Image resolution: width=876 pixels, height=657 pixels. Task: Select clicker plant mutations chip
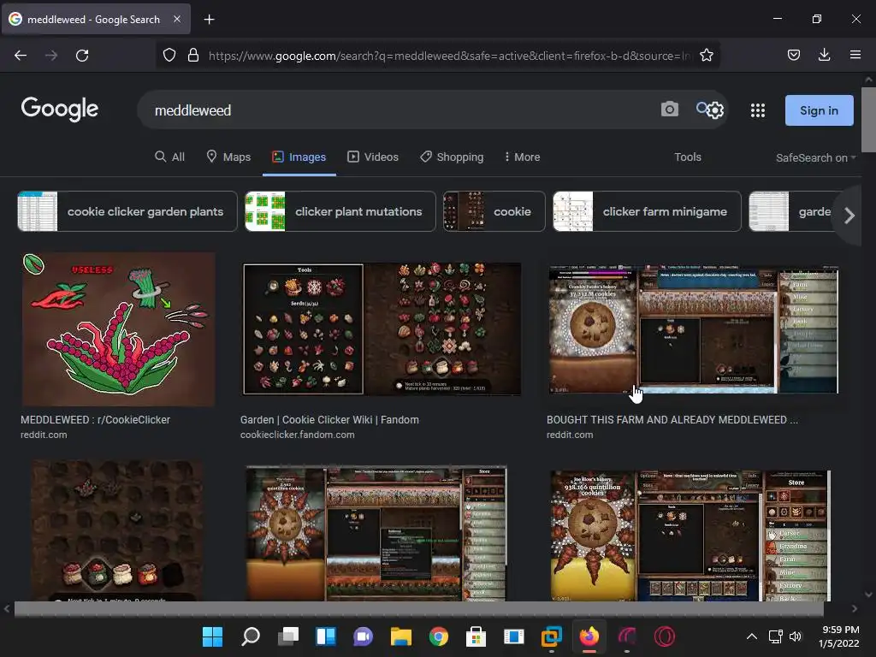click(x=340, y=211)
